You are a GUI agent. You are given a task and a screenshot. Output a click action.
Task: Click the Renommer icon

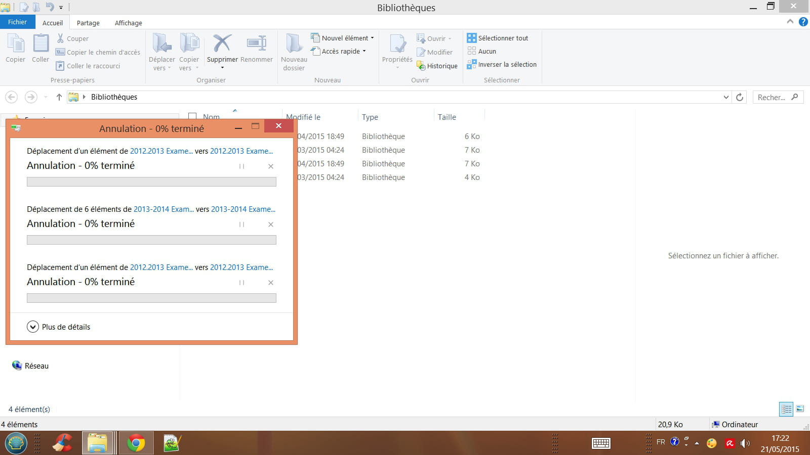click(x=257, y=43)
